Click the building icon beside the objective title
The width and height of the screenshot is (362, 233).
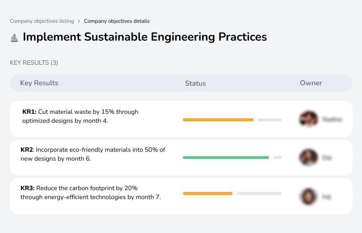coord(14,38)
